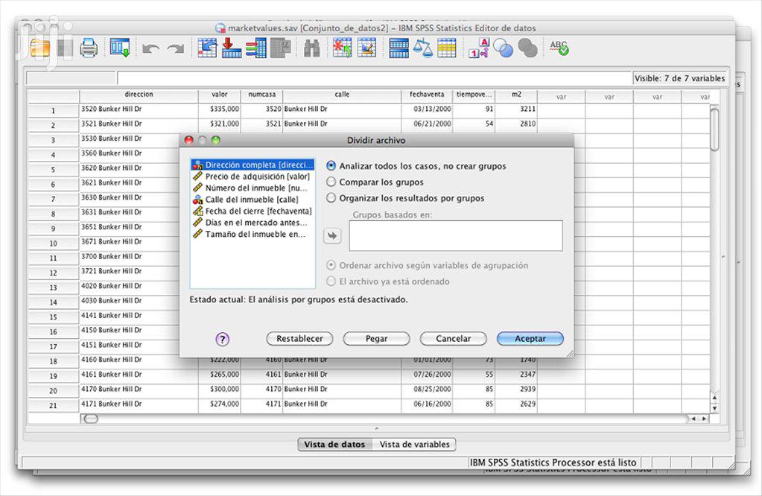Select 'Dirección completa' variable in list
762x496 pixels.
253,165
